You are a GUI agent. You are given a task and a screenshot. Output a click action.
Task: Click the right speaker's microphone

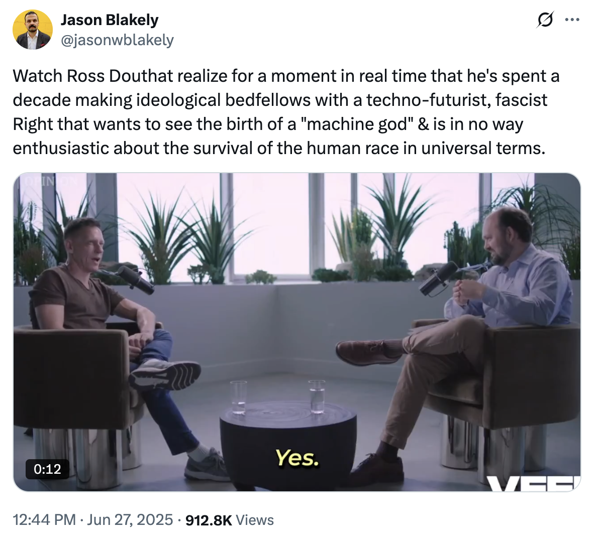pos(436,279)
